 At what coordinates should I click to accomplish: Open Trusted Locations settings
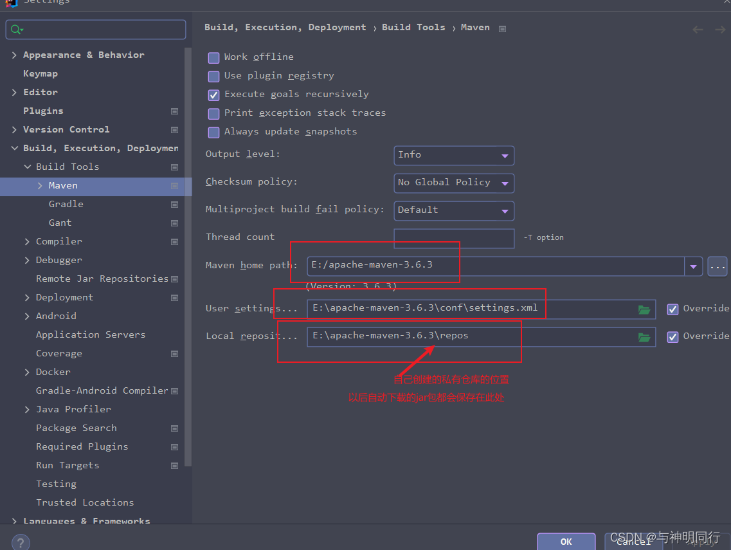tap(85, 502)
